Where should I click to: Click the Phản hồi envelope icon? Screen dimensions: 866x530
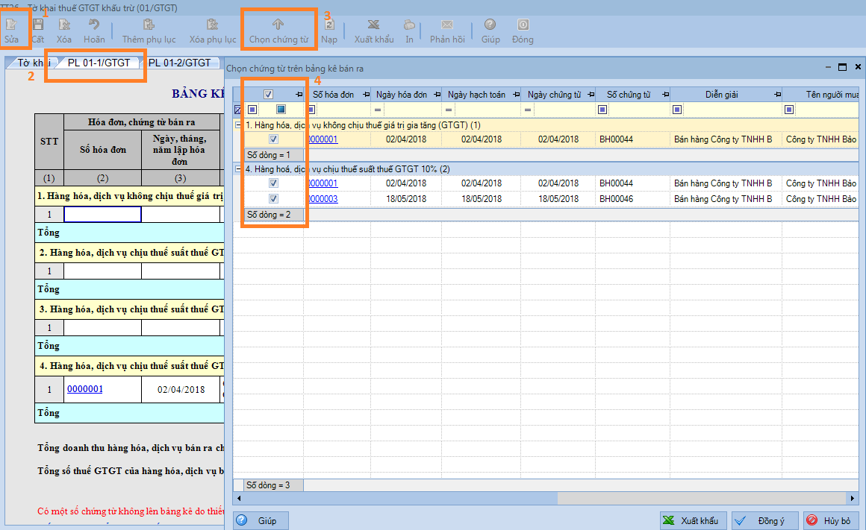coord(447,25)
